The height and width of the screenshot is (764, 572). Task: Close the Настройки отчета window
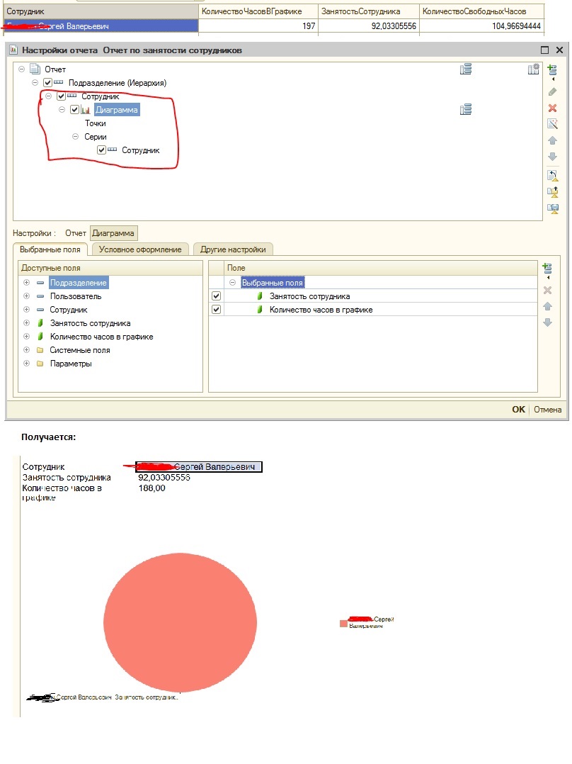tap(559, 50)
